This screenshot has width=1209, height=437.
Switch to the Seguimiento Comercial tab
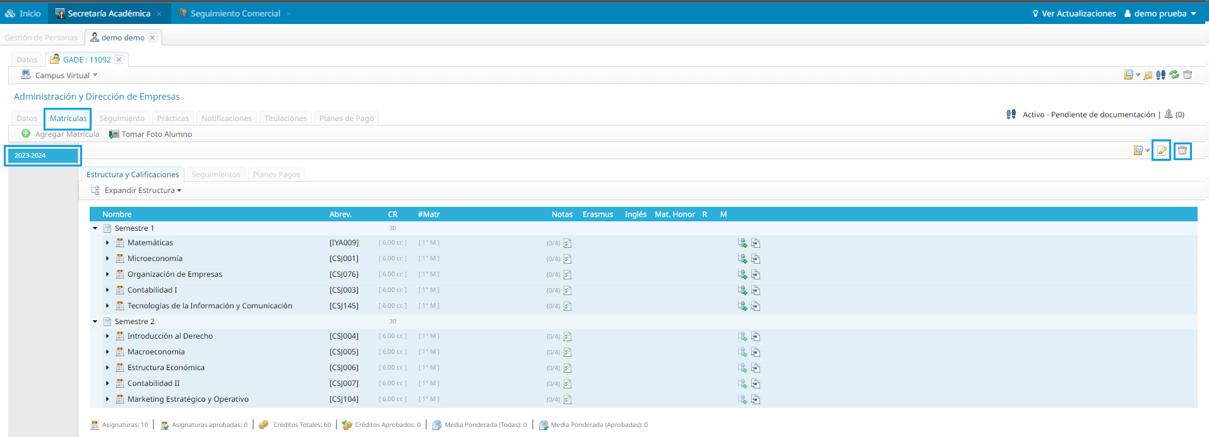234,13
